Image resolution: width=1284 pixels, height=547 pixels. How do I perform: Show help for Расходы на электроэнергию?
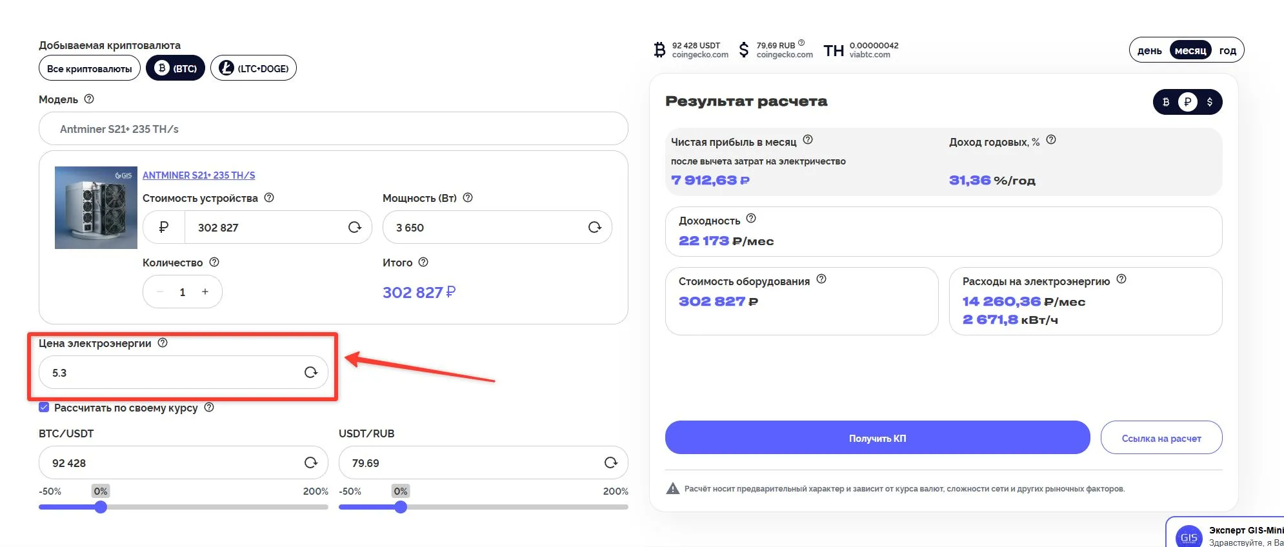pyautogui.click(x=1121, y=279)
